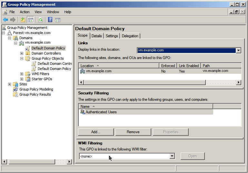Click the vm.example.com domain icon in tree
248x173 pixels.
click(22, 43)
